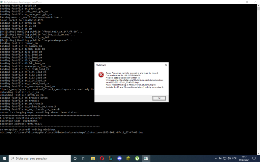Click OK in the Plutonium error dialog

pos(159,98)
